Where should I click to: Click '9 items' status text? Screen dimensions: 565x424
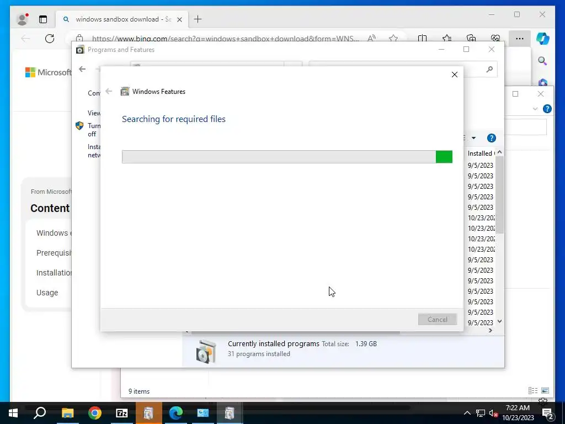[139, 391]
